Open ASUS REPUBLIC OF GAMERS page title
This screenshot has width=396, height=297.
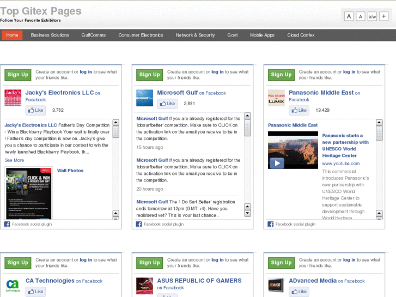click(199, 281)
